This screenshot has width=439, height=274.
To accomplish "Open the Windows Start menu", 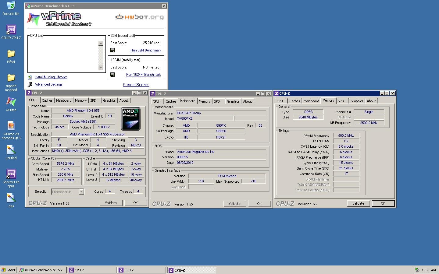I will [9, 270].
